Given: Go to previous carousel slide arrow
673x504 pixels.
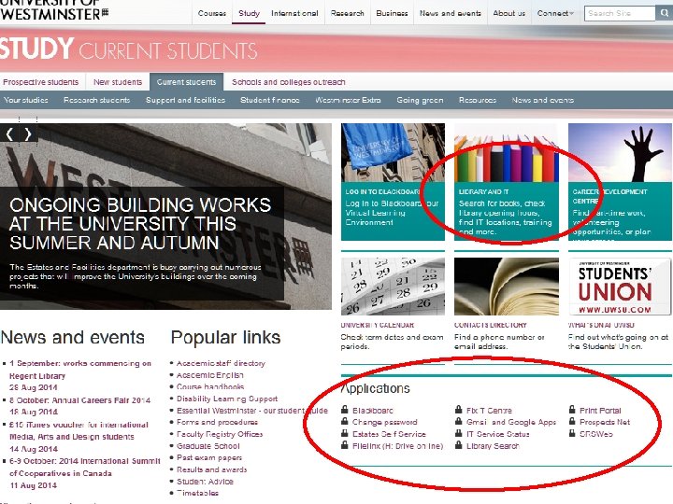Looking at the screenshot, I should click(x=9, y=134).
